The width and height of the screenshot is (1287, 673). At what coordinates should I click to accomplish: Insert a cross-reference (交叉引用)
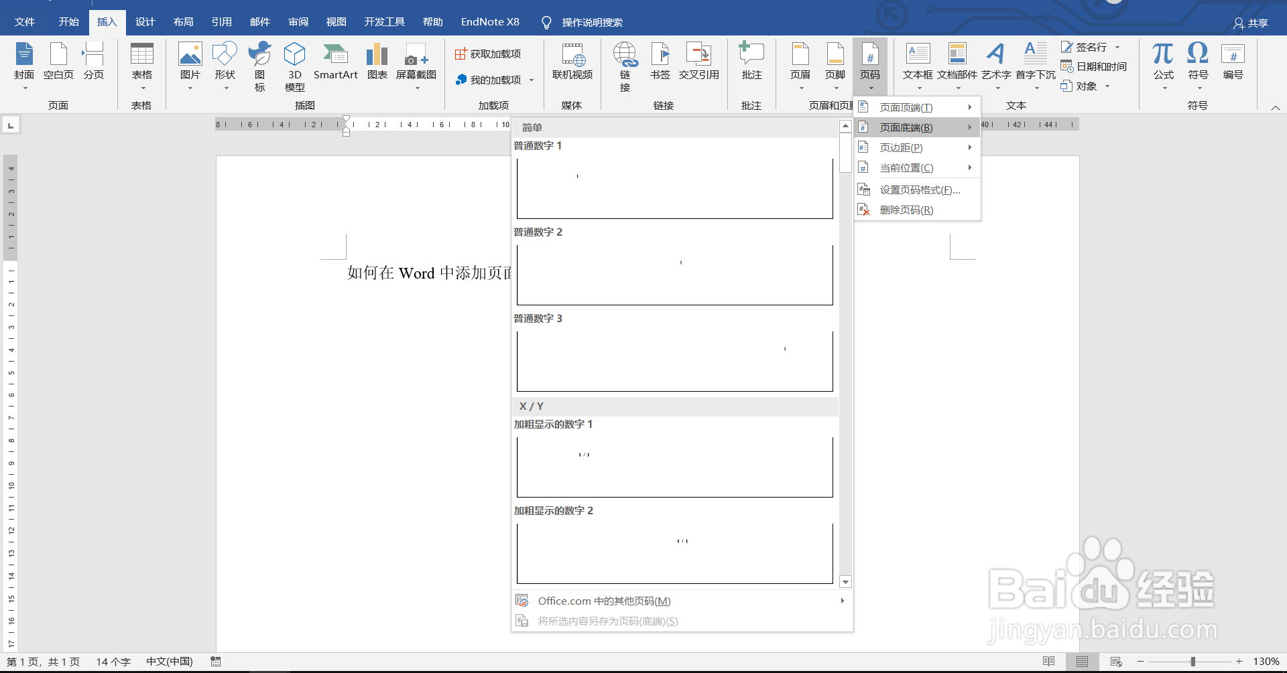(699, 62)
